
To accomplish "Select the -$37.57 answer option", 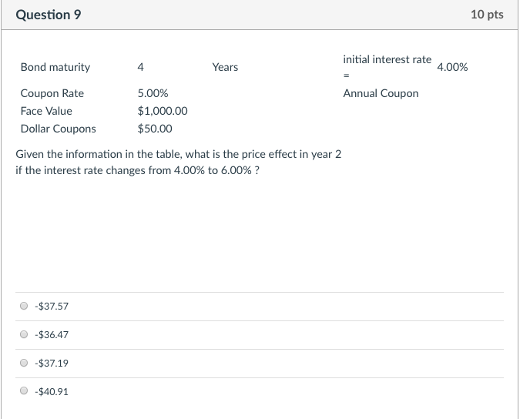I will point(24,306).
